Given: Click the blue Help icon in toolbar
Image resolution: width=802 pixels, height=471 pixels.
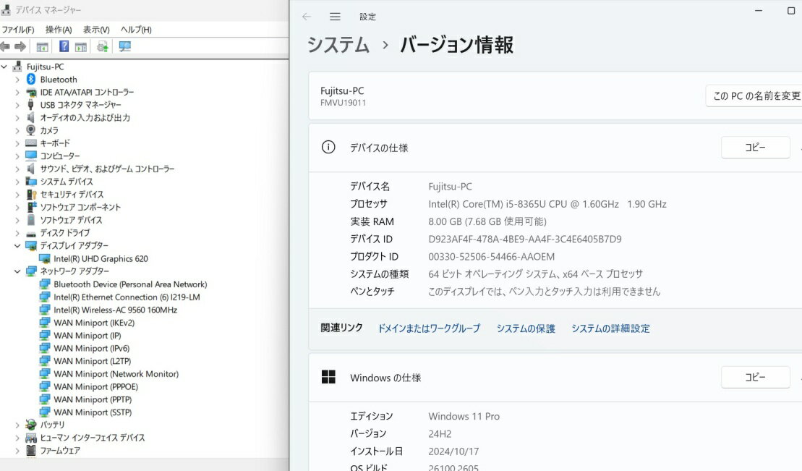Looking at the screenshot, I should tap(64, 46).
